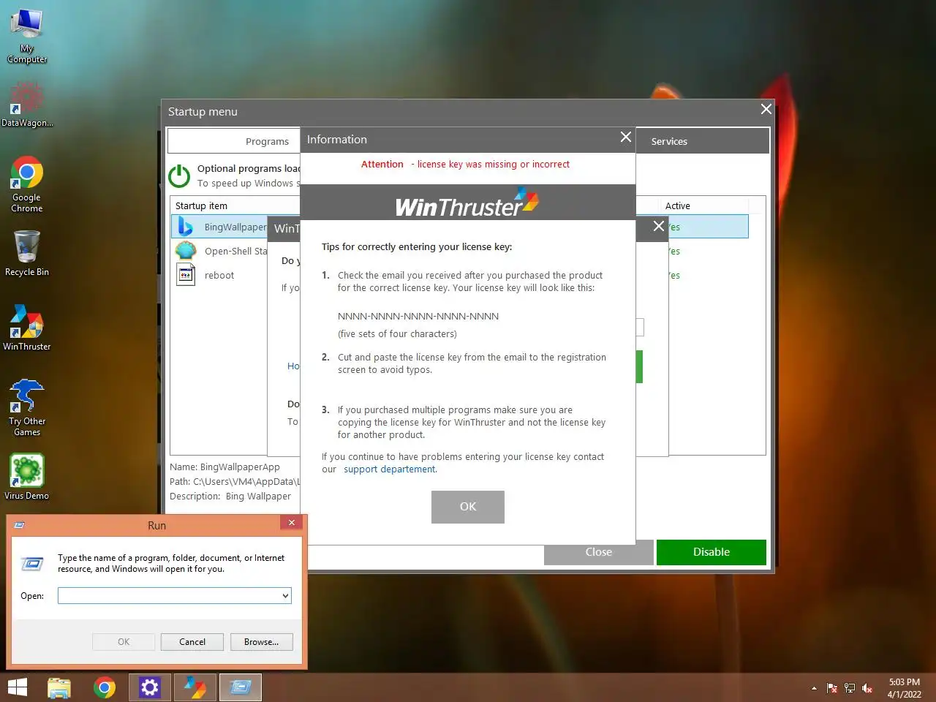Image resolution: width=936 pixels, height=702 pixels.
Task: Open Try Other Games shortcut
Action: click(x=27, y=407)
